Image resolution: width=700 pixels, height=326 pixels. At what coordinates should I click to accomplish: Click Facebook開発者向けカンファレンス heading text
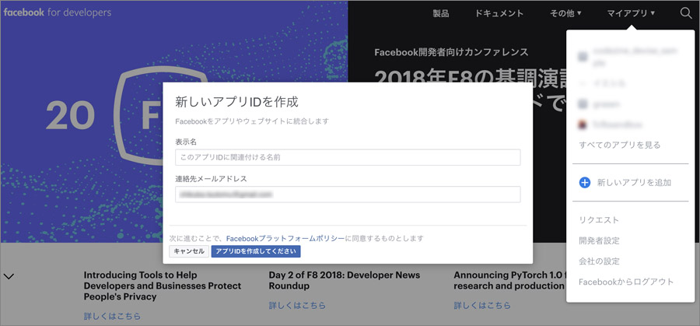[x=451, y=52]
